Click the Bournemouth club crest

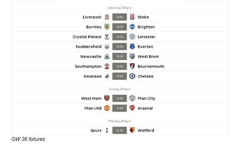(132, 66)
